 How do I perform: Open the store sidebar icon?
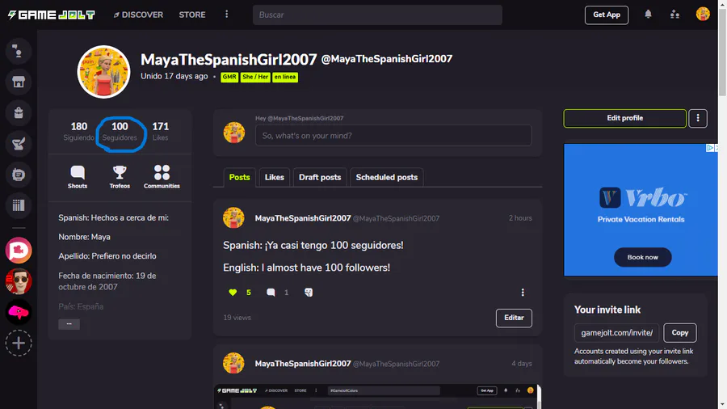point(19,82)
